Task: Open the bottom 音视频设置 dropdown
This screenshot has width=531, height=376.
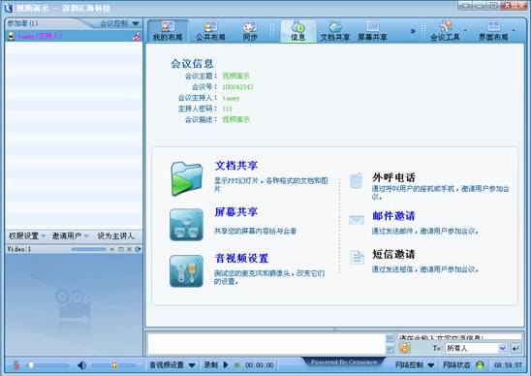Action: (172, 365)
